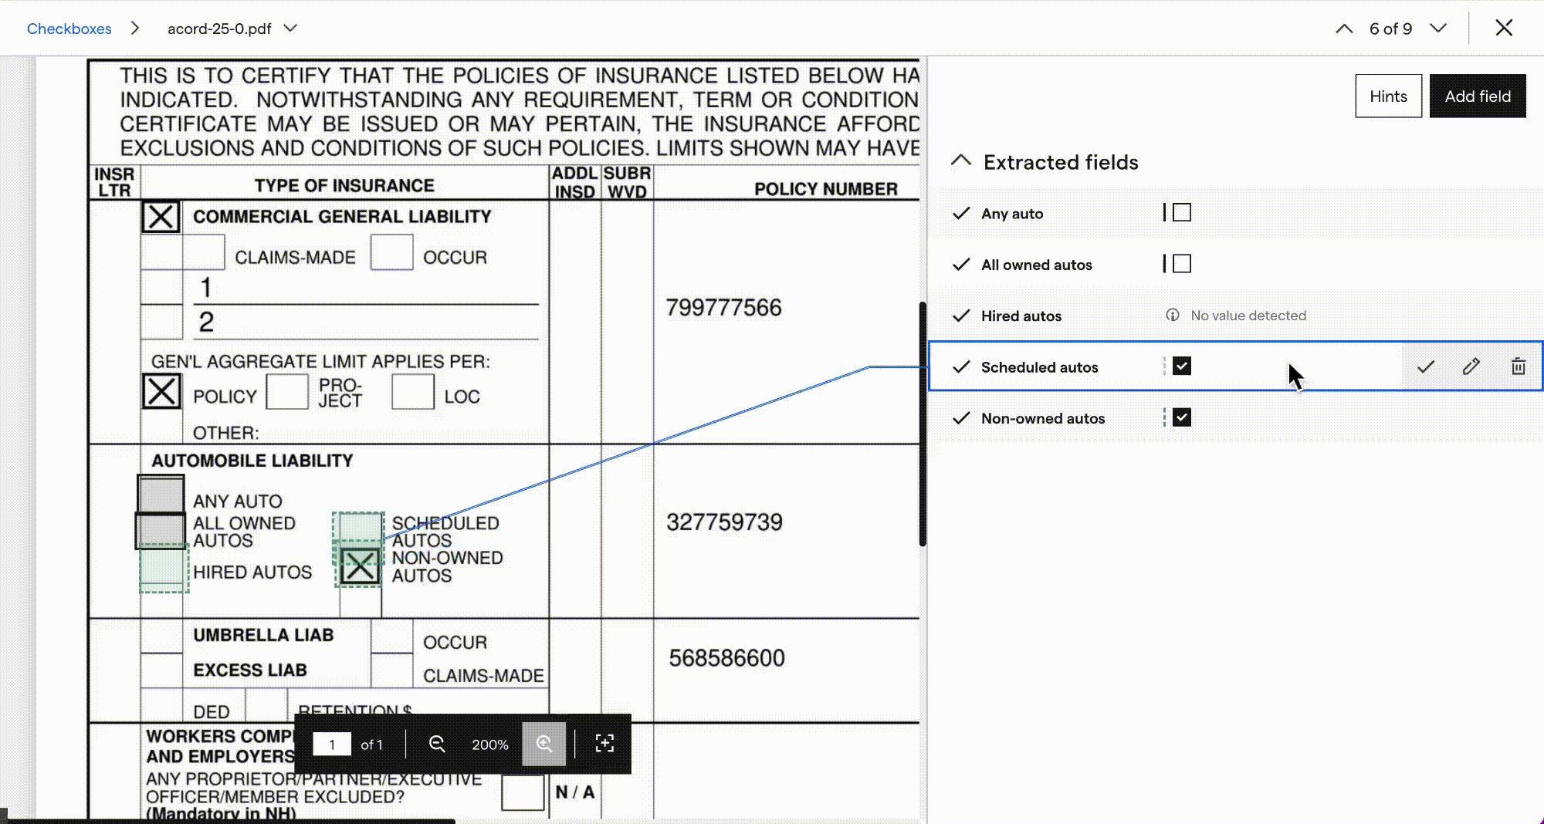Zoom in the document viewer
This screenshot has height=824, width=1544.
[x=544, y=744]
